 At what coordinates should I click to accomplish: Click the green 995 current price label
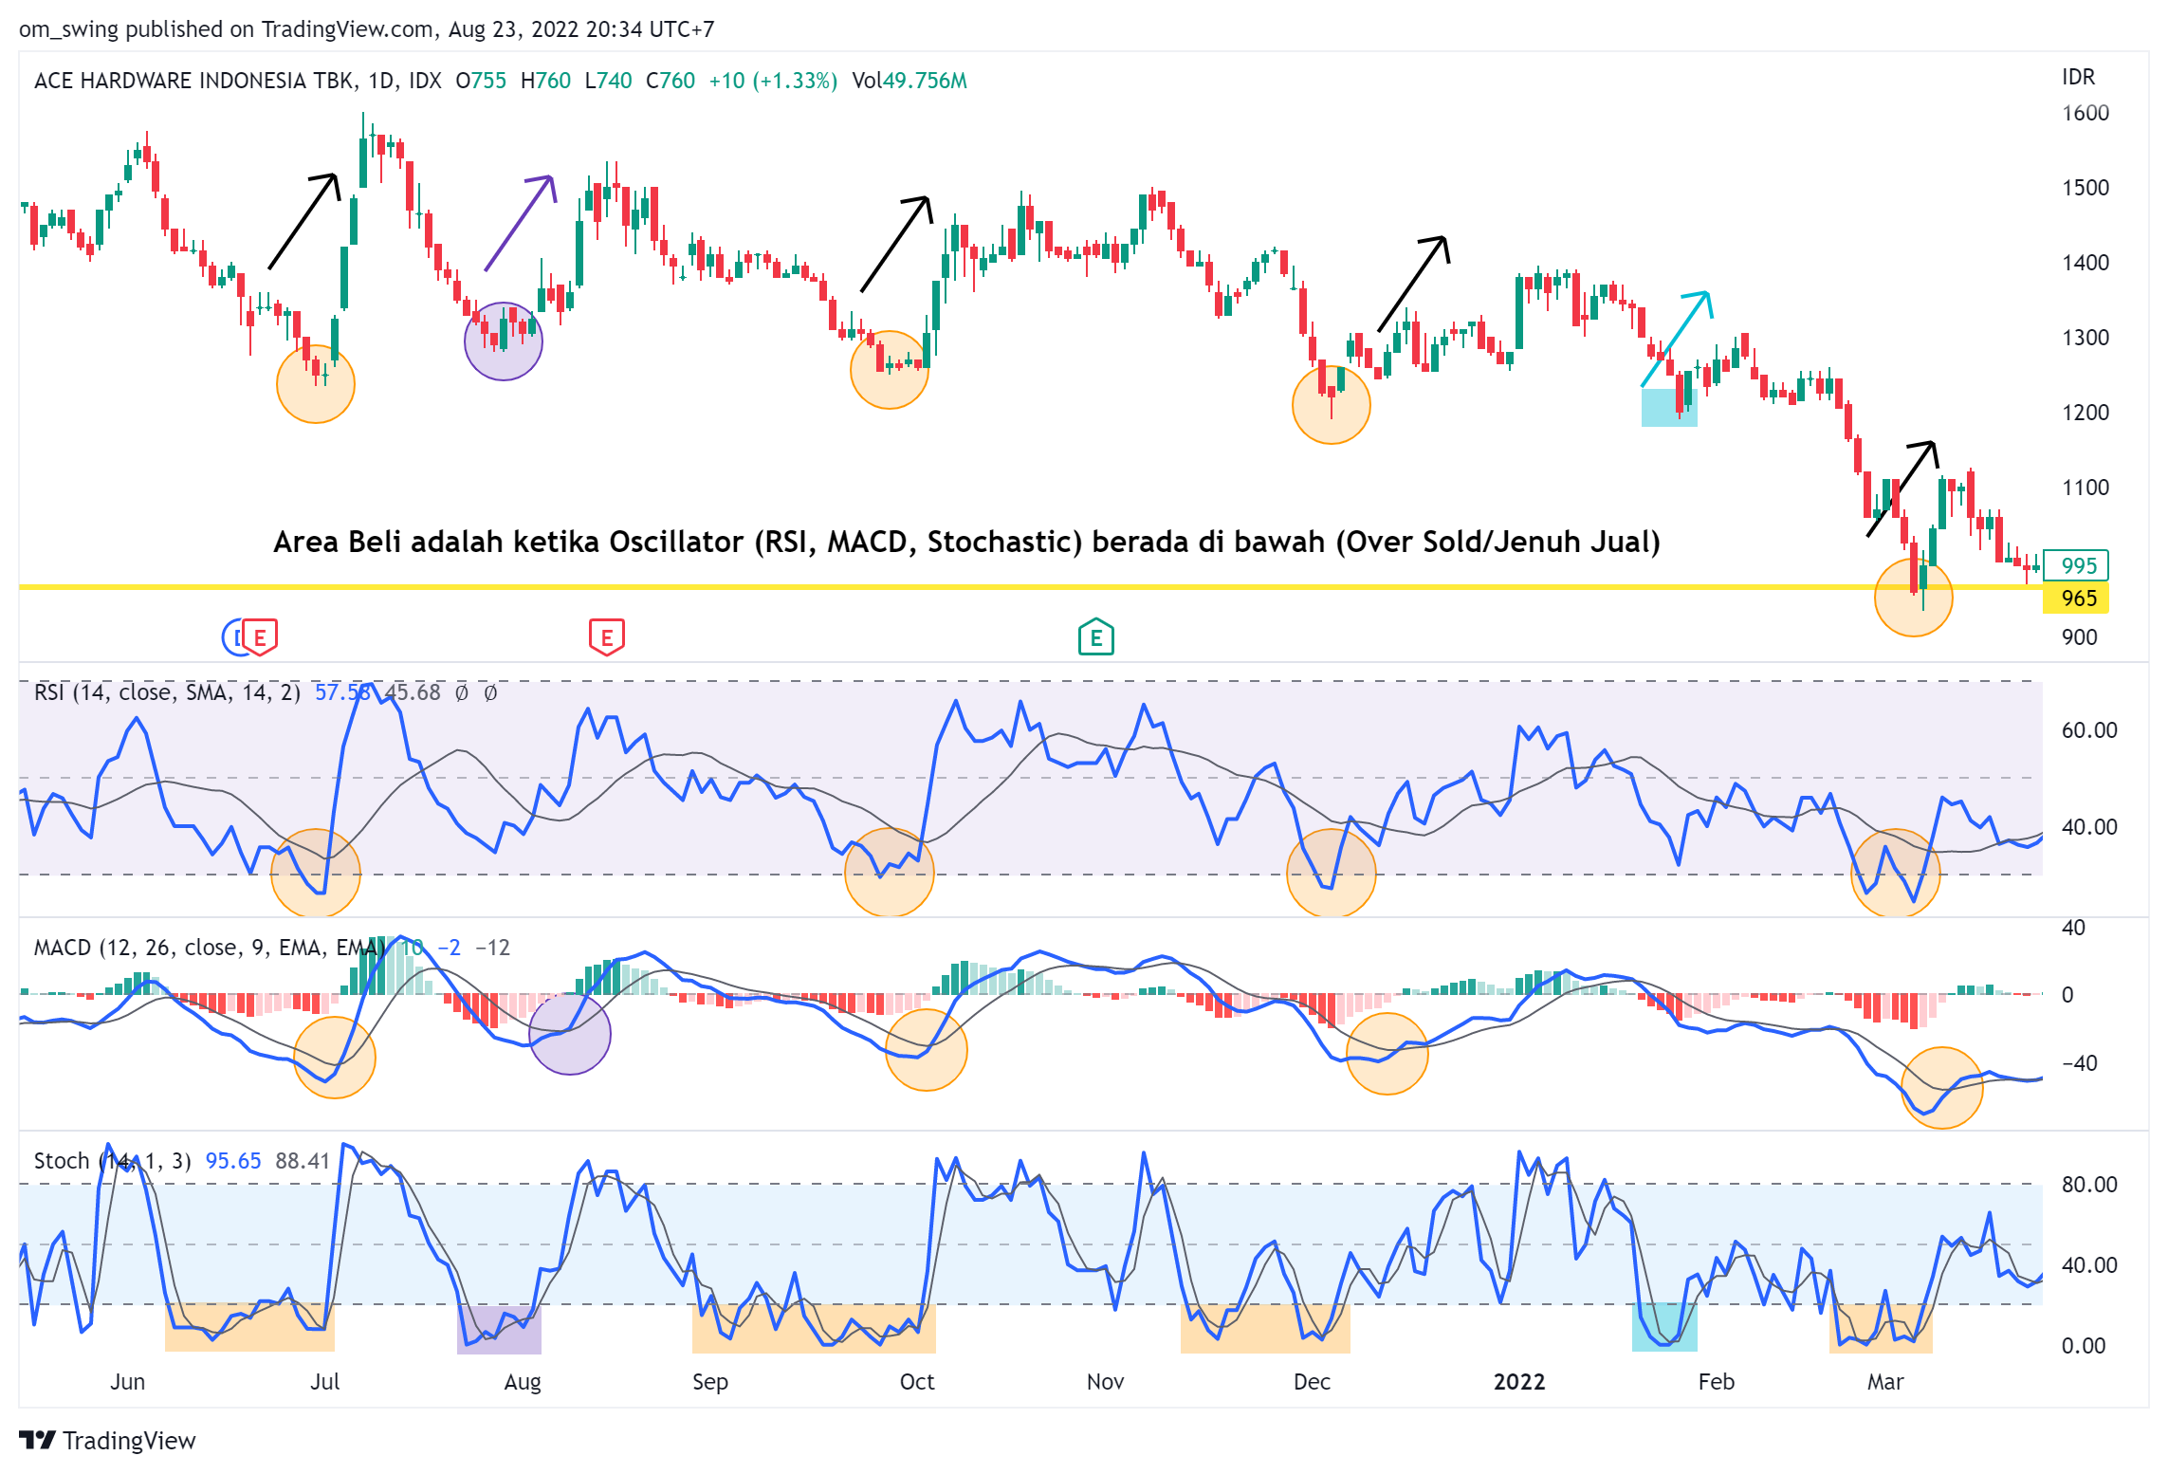2077,566
